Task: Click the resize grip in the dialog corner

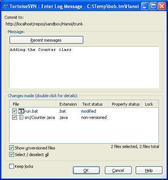Action: click(x=164, y=176)
